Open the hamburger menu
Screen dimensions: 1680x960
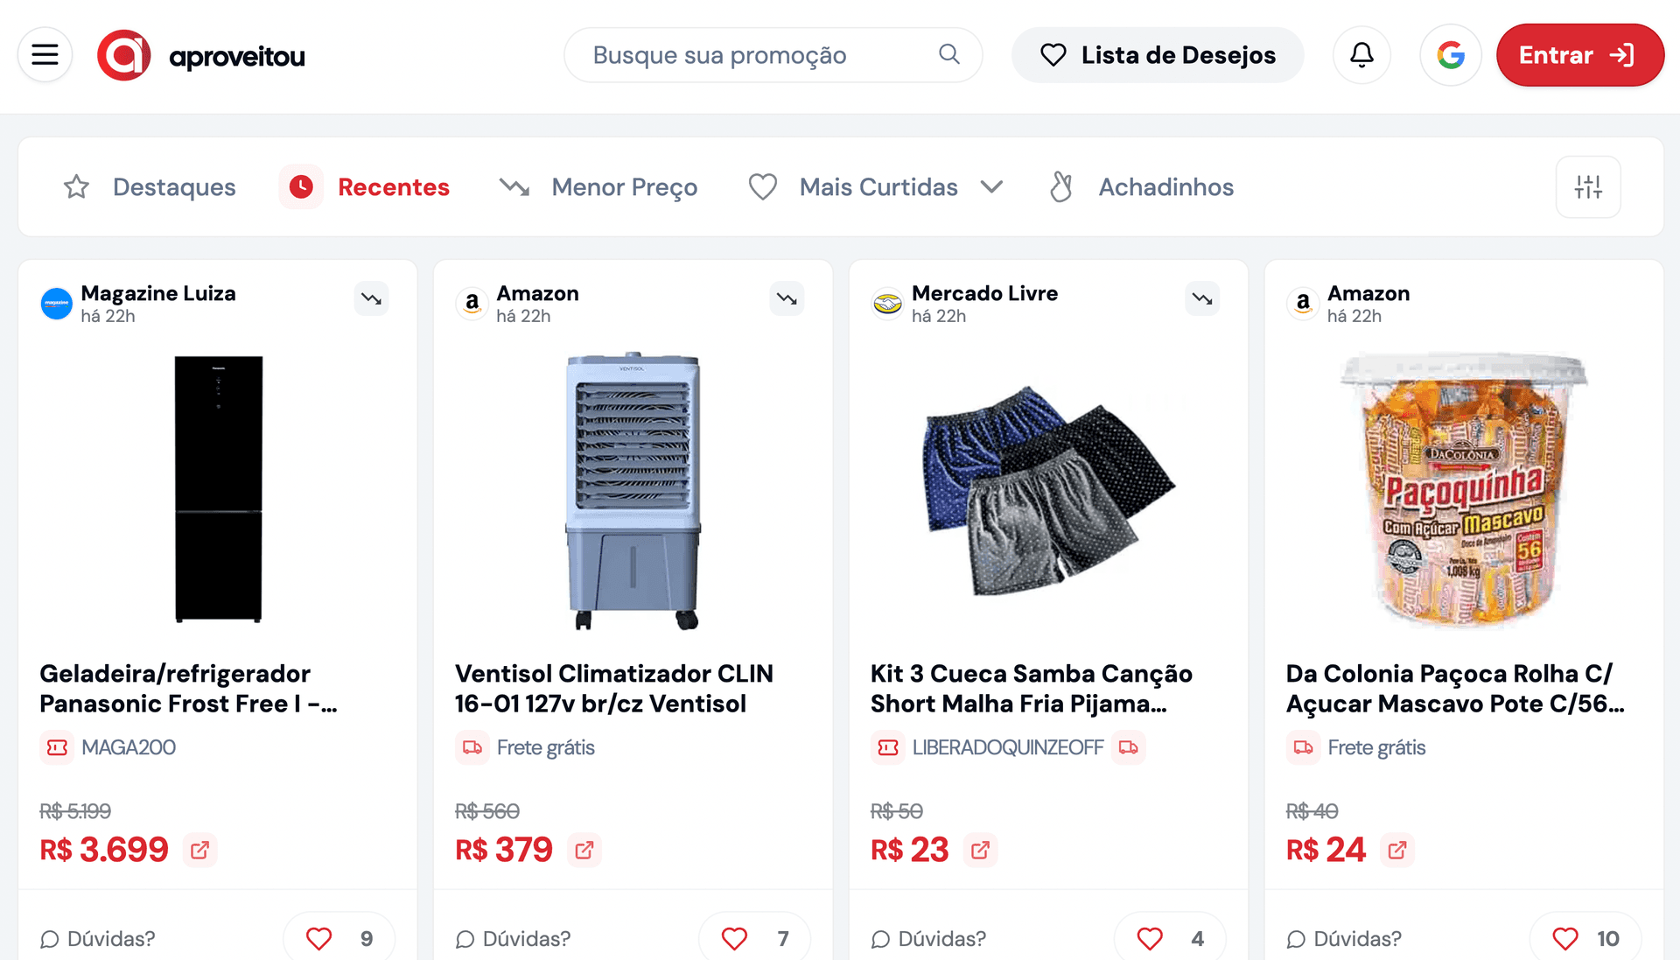coord(45,55)
